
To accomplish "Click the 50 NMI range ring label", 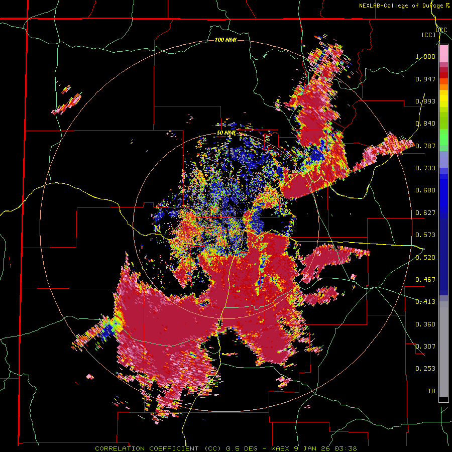I will click(227, 133).
